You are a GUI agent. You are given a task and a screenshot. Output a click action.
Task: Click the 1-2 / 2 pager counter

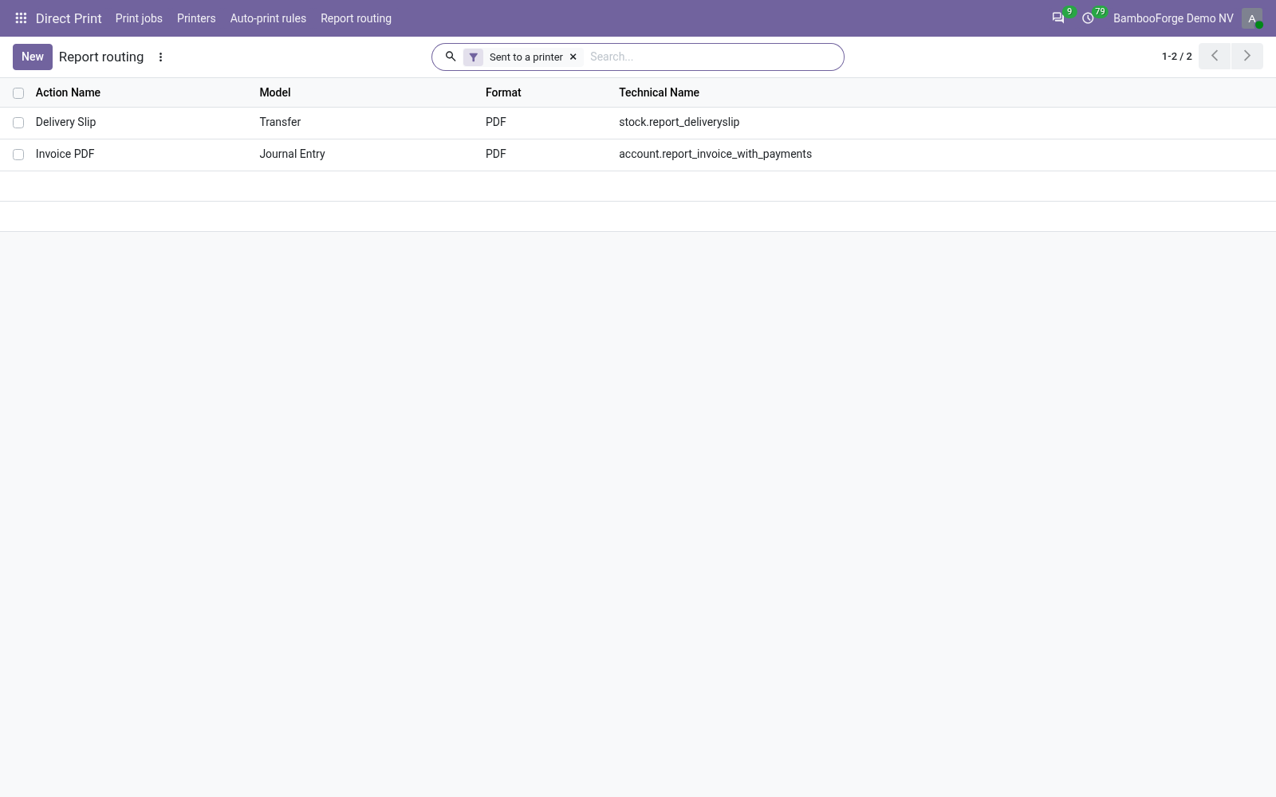[x=1177, y=57]
